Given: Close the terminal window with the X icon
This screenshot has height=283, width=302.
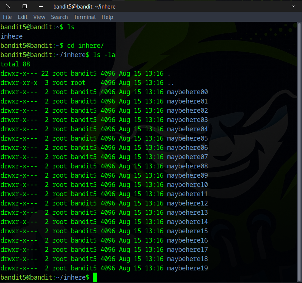Looking at the screenshot, I should [x=9, y=6].
